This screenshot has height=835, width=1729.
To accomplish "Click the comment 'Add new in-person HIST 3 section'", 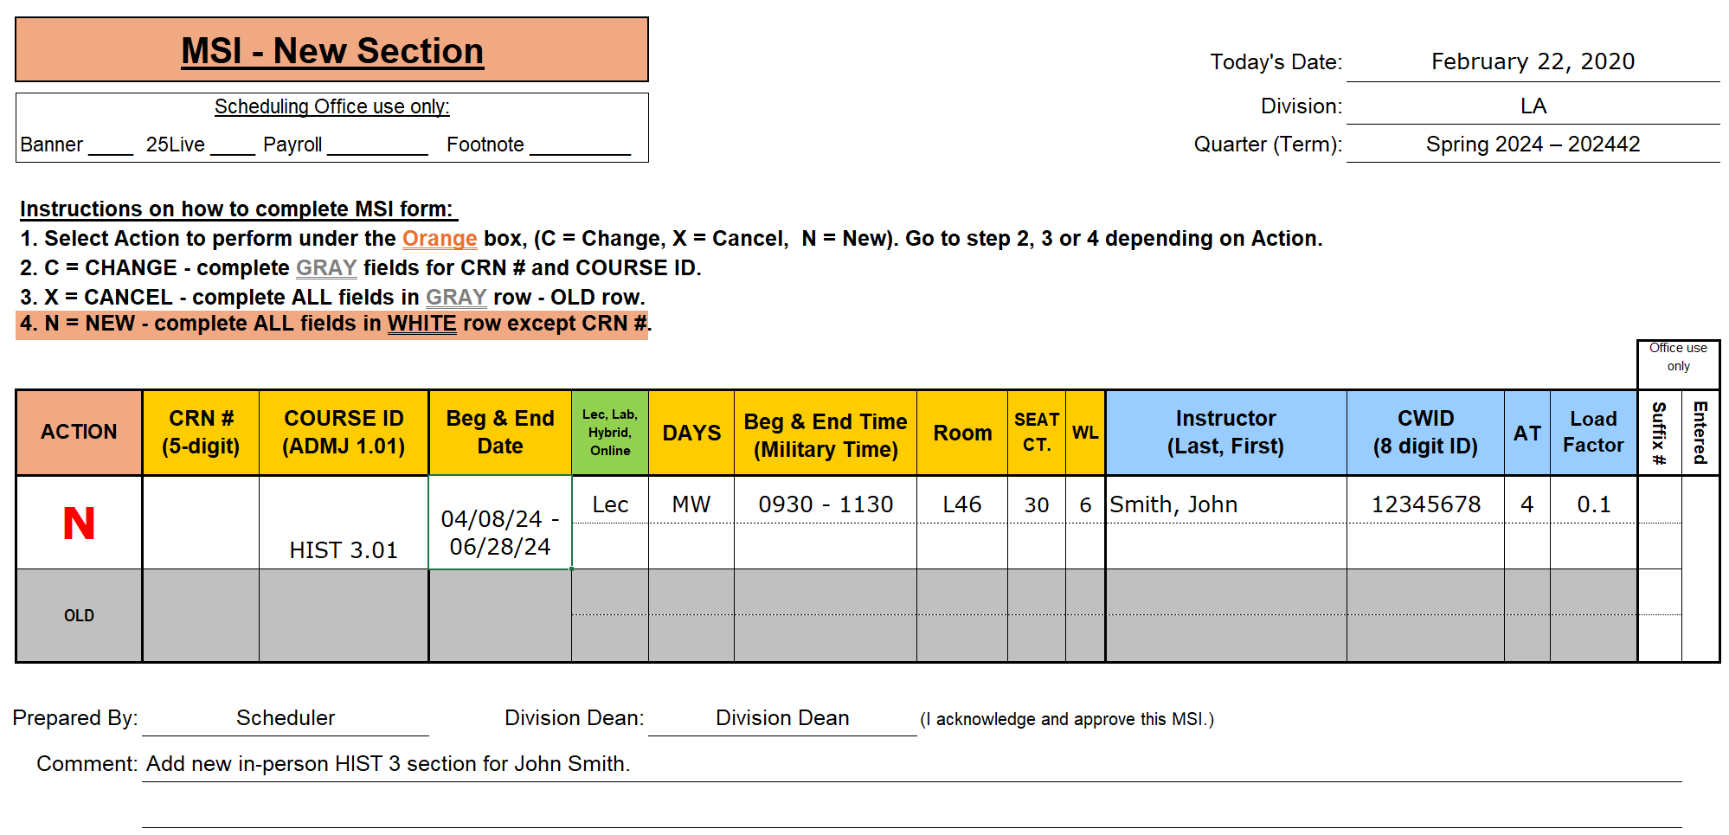I will [x=388, y=764].
